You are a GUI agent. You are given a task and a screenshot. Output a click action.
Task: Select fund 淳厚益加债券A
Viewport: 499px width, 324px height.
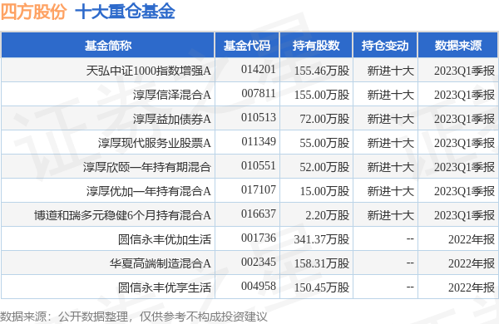[172, 119]
